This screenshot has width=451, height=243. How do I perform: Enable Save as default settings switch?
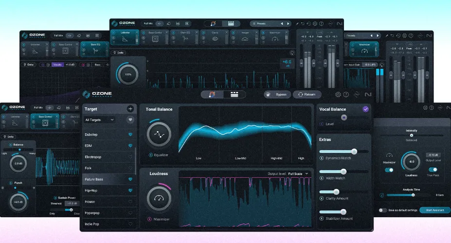point(382,210)
